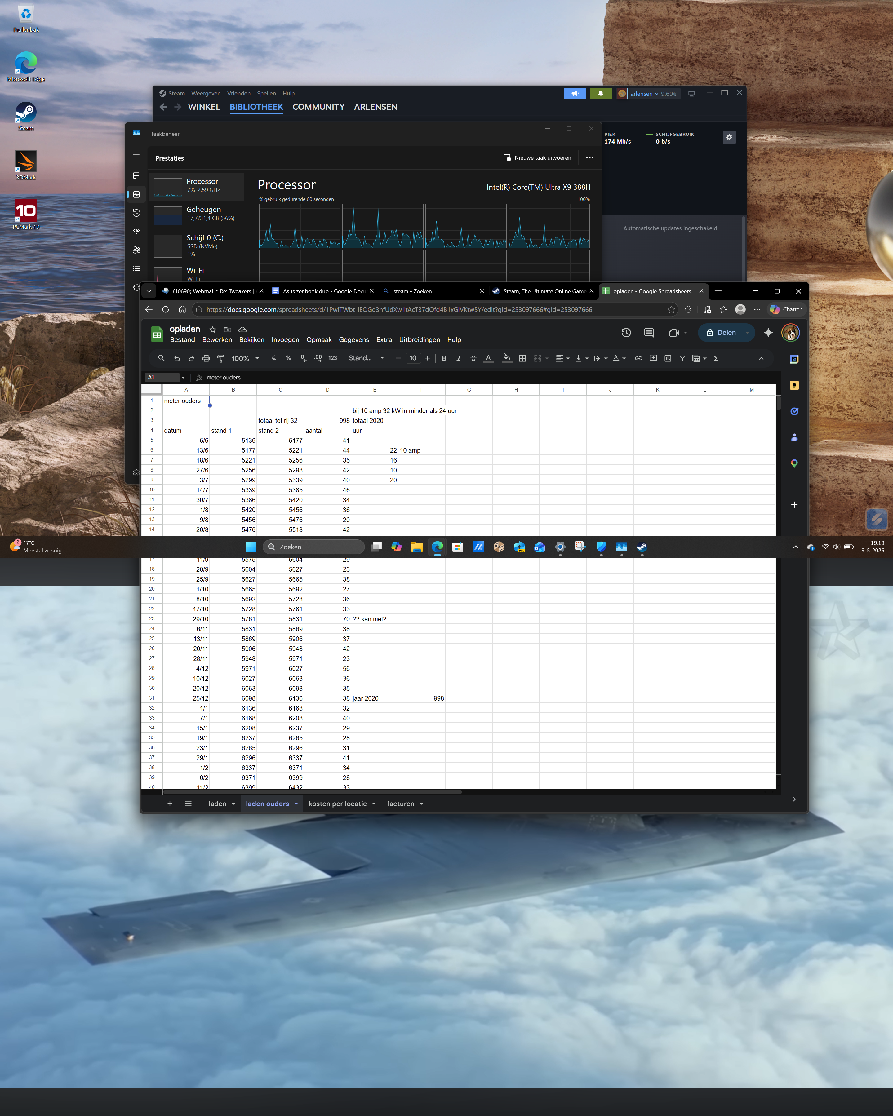
Task: Format as percent in Sheets toolbar
Action: click(288, 358)
